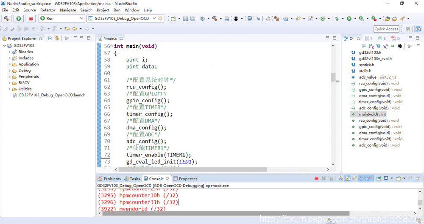The image size is (424, 224).
Task: Open the Window menu
Action: [x=132, y=10]
